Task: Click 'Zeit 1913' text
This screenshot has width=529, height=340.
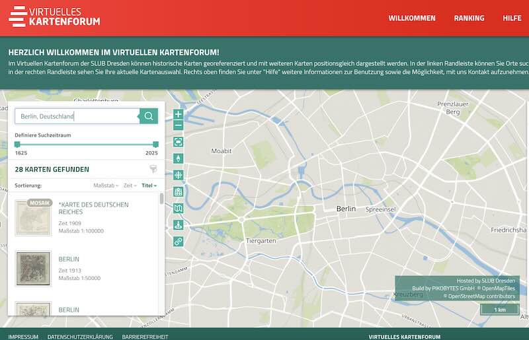Action: 70,270
